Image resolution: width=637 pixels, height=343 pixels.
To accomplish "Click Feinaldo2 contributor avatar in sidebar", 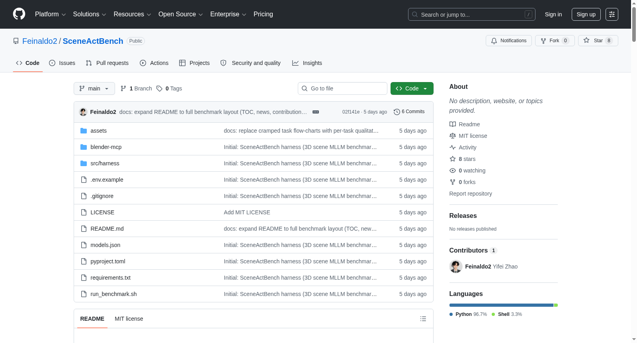I will [456, 267].
